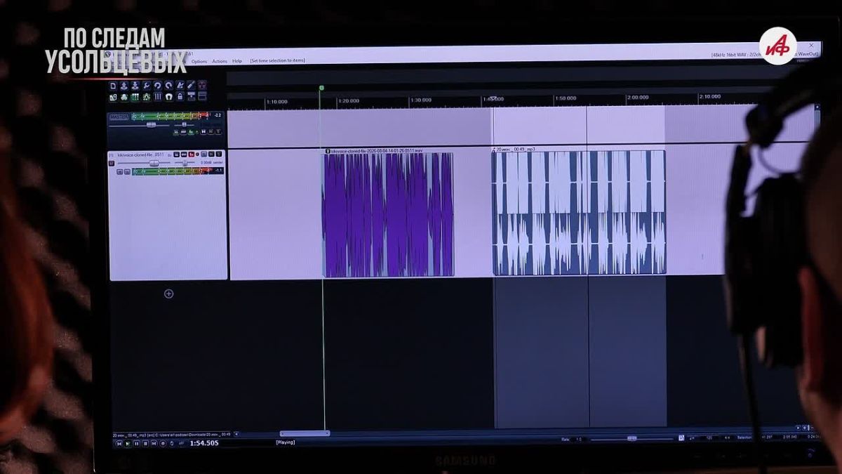Mute the master track
Viewport: 842px width, 474px height.
(210, 132)
